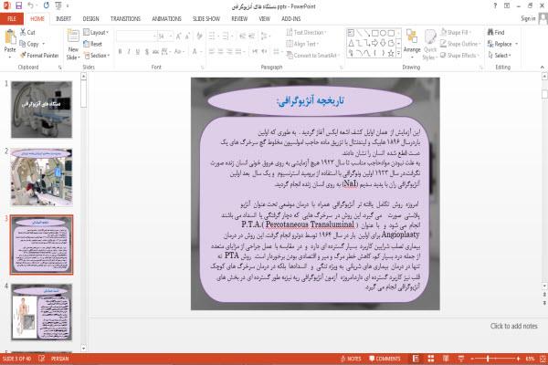Select slide 4 thumbnail in the slide panel

coord(42,312)
